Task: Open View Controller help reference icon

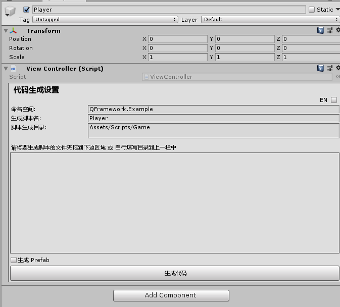Action: pos(320,68)
